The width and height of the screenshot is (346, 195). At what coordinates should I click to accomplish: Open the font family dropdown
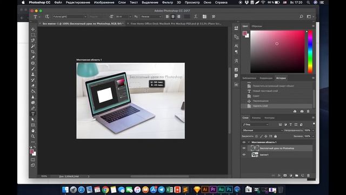[70, 17]
